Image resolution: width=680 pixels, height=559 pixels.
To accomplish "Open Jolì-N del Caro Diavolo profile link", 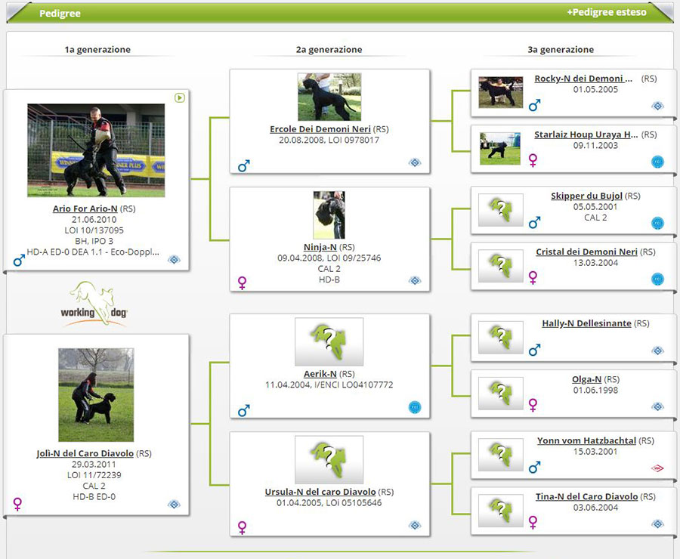I will 85,453.
